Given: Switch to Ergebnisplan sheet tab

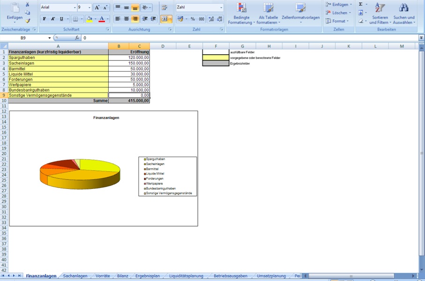Looking at the screenshot, I should coord(148,276).
